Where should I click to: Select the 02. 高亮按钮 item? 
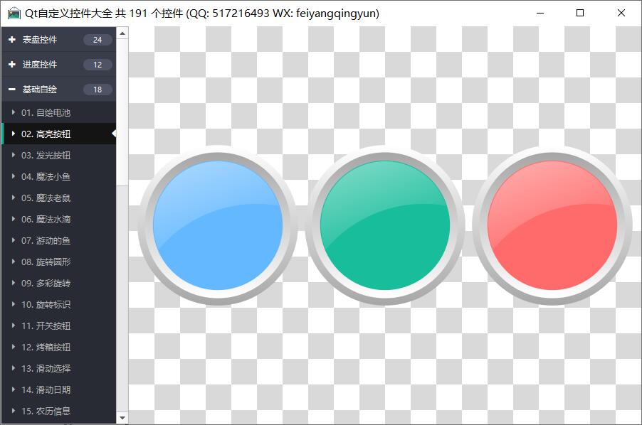tap(46, 134)
